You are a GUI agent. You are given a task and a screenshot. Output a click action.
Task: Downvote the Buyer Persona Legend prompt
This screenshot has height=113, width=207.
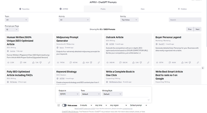190,63
